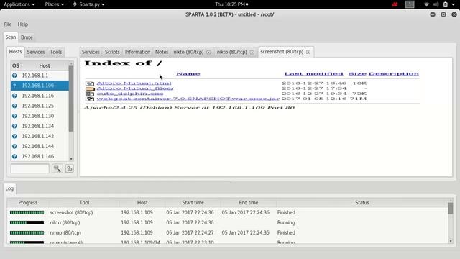Select the Log tab

pyautogui.click(x=9, y=188)
